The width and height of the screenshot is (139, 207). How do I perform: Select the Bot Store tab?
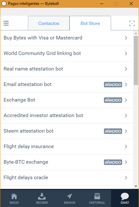pos(90,23)
